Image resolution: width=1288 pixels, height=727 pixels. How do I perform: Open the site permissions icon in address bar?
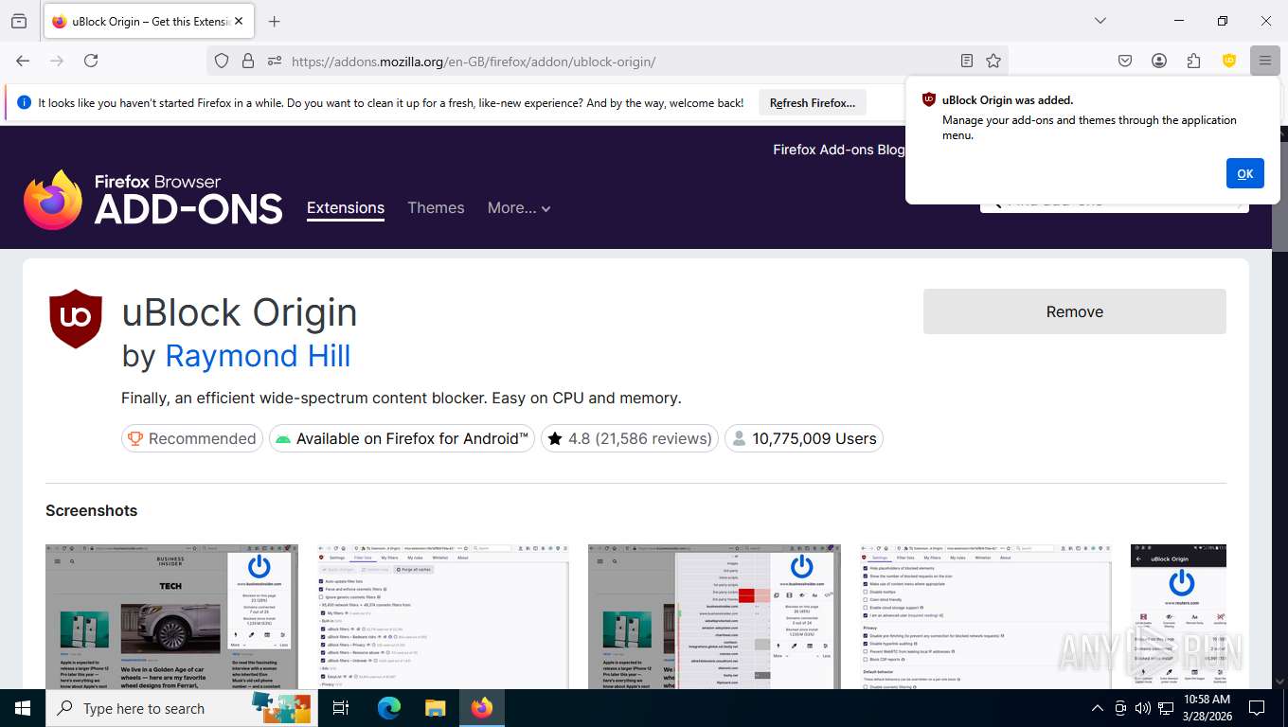pyautogui.click(x=275, y=61)
